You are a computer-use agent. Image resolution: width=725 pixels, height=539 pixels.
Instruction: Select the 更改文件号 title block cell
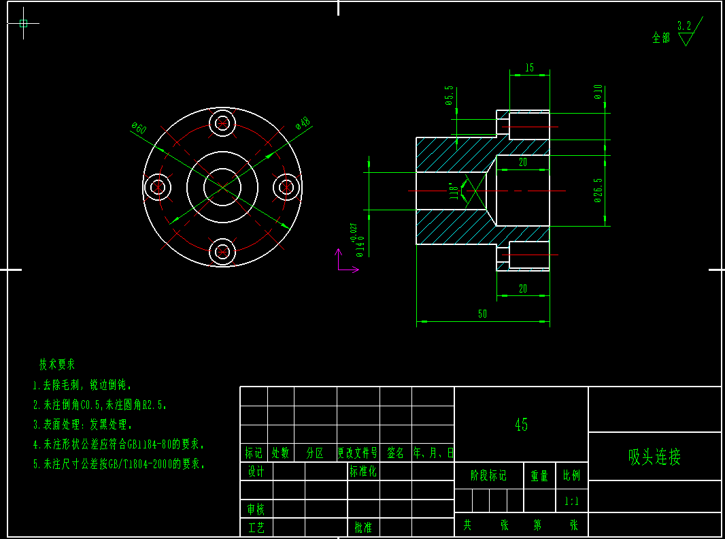358,453
